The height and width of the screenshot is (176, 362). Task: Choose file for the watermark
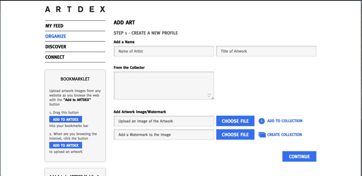point(235,135)
